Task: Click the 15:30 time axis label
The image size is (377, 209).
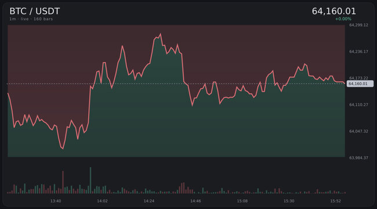Action: [x=289, y=201]
